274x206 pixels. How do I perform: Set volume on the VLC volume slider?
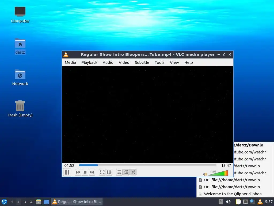(x=218, y=173)
